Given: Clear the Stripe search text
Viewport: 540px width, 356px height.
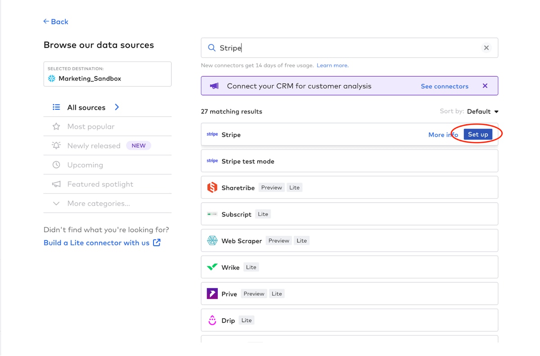Looking at the screenshot, I should tap(486, 48).
